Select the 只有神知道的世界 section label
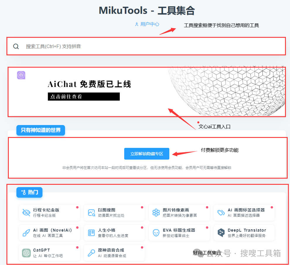Image resolution: width=290 pixels, height=265 pixels. (x=41, y=130)
